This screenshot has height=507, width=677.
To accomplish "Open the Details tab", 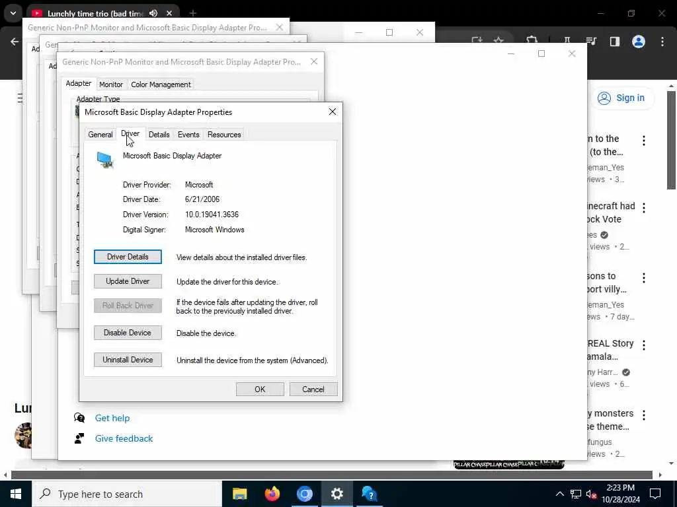I will [x=159, y=135].
